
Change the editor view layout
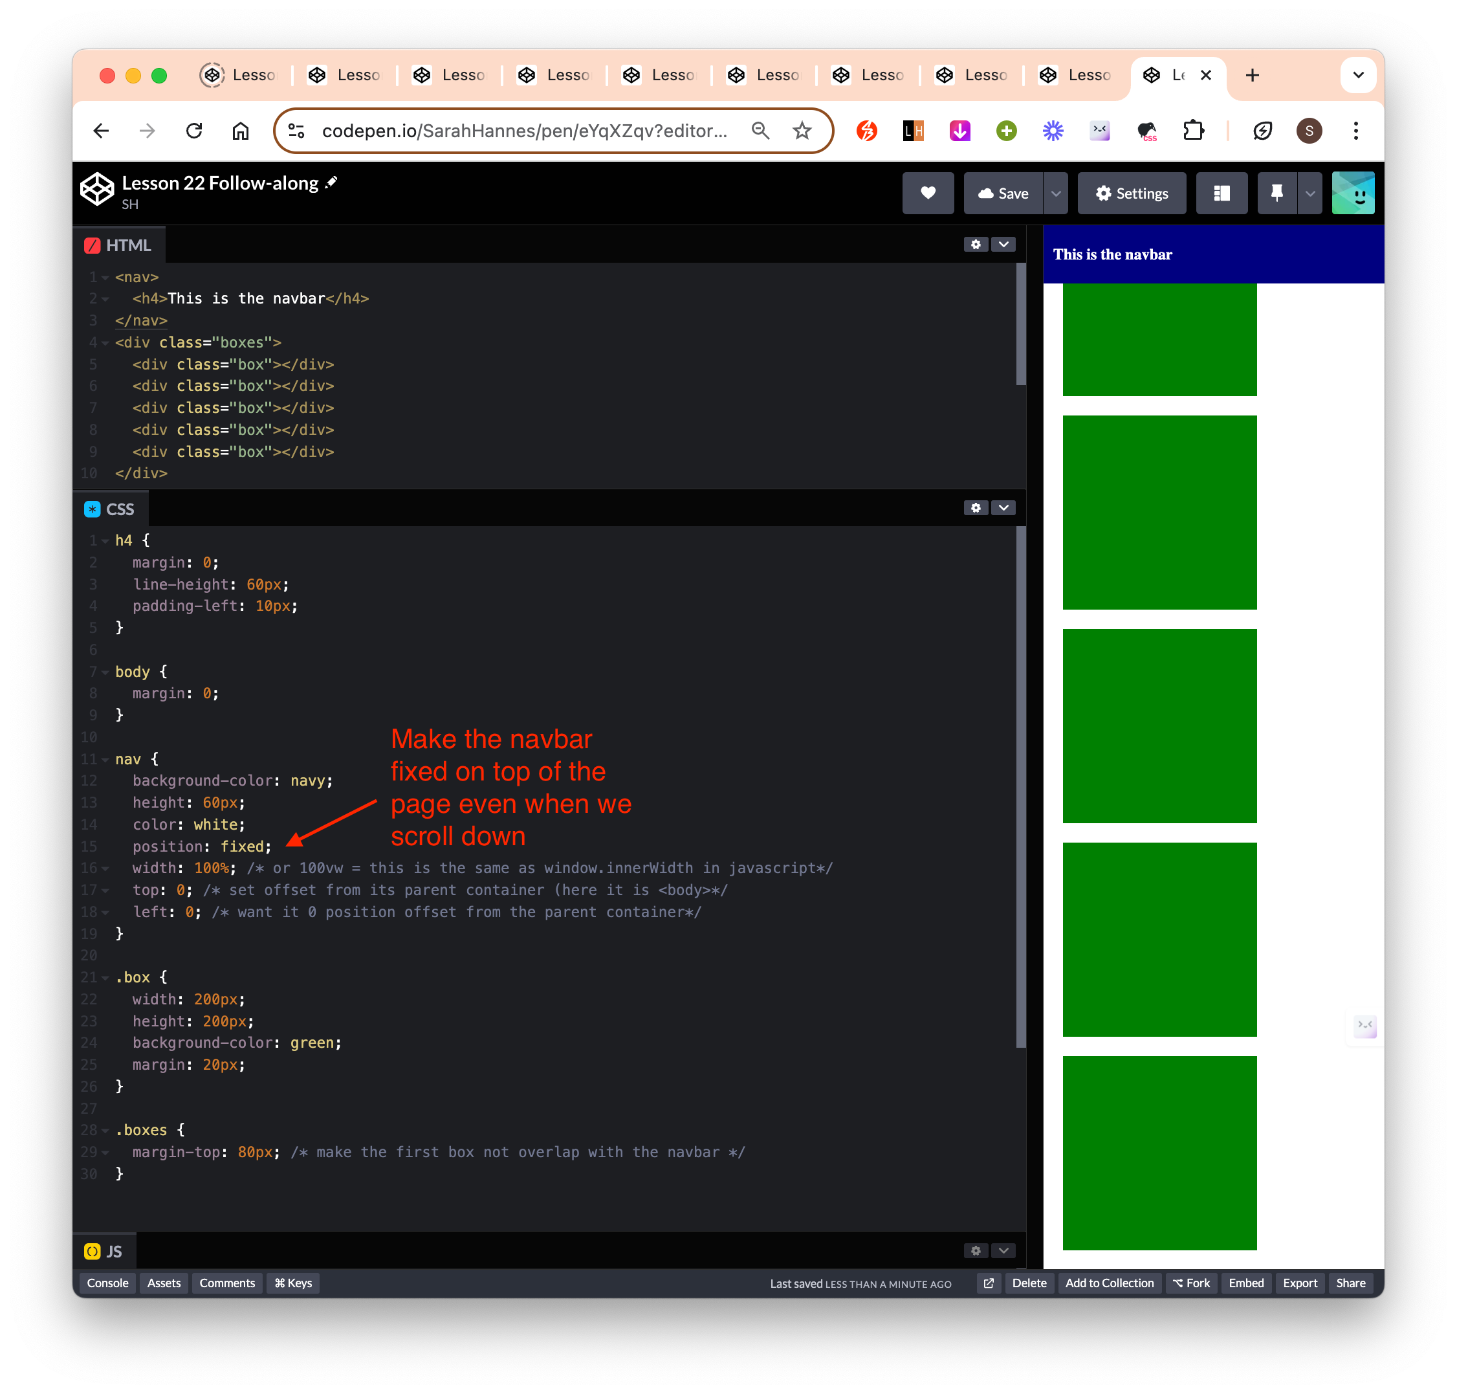click(1221, 194)
